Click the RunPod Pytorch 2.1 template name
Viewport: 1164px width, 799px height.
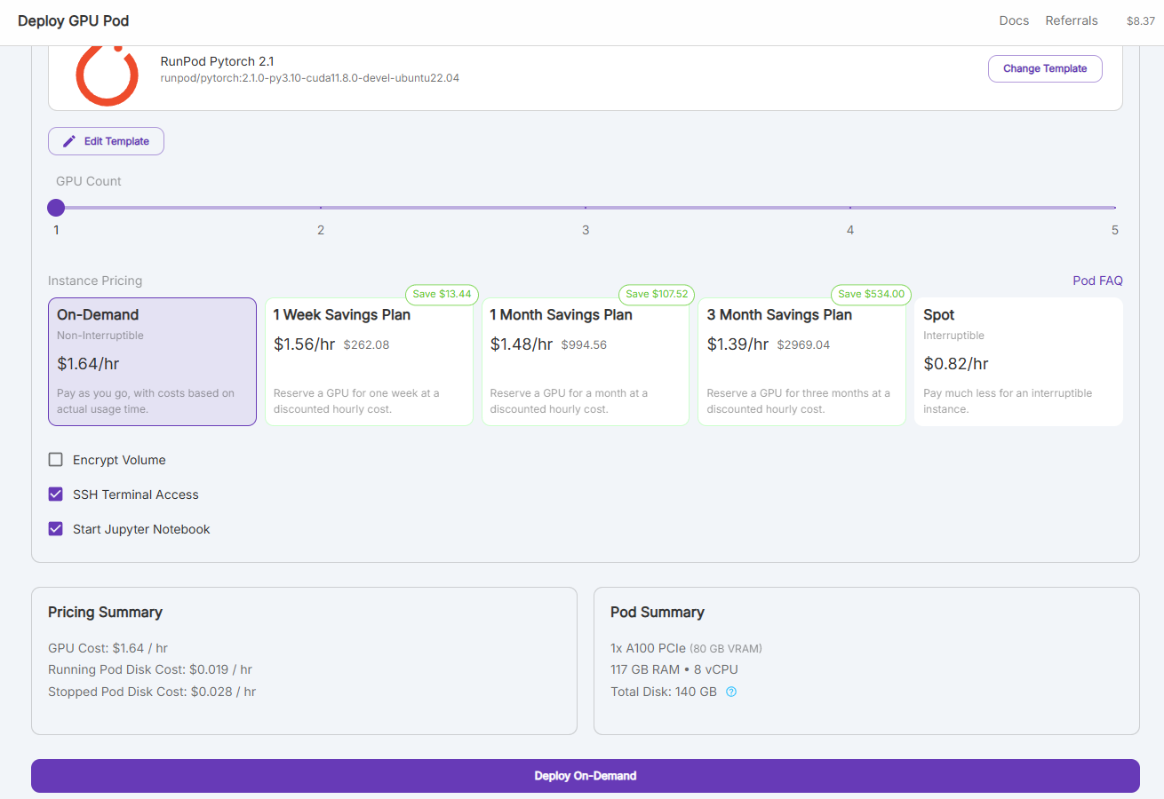217,61
